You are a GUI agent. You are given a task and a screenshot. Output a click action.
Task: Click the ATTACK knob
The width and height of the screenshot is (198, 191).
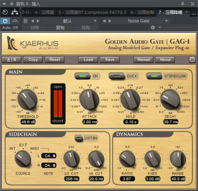coord(89,100)
